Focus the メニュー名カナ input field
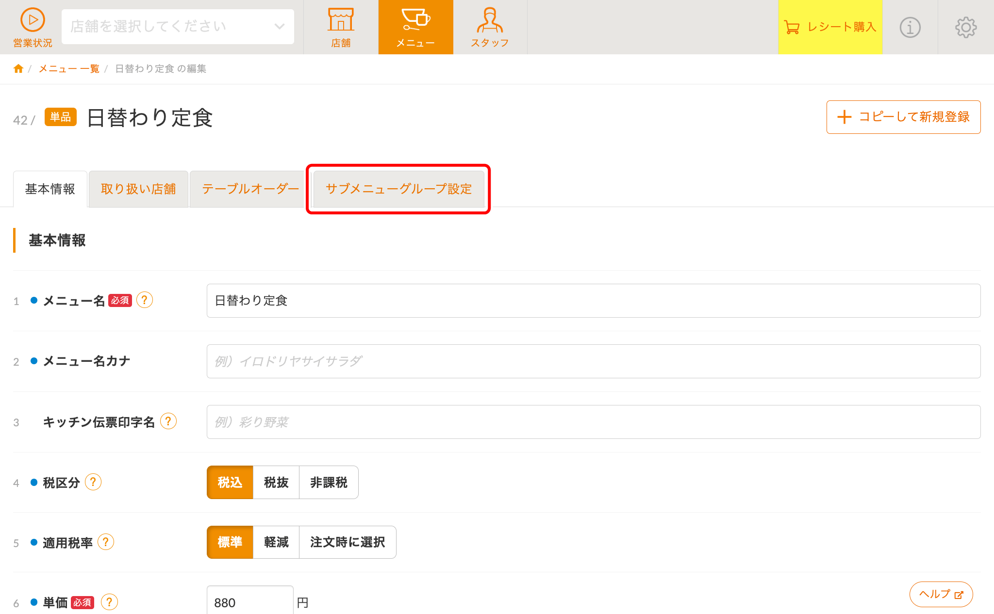This screenshot has height=614, width=994. tap(594, 361)
